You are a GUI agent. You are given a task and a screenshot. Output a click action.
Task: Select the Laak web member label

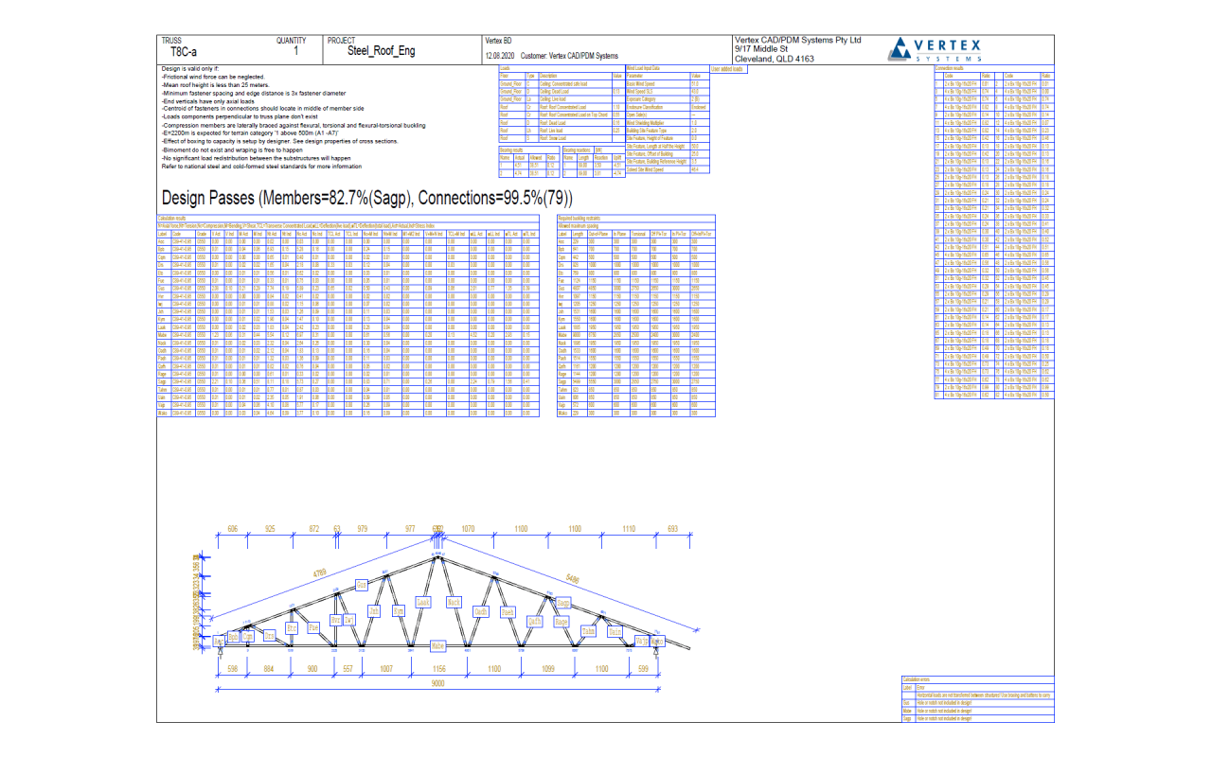pyautogui.click(x=423, y=603)
